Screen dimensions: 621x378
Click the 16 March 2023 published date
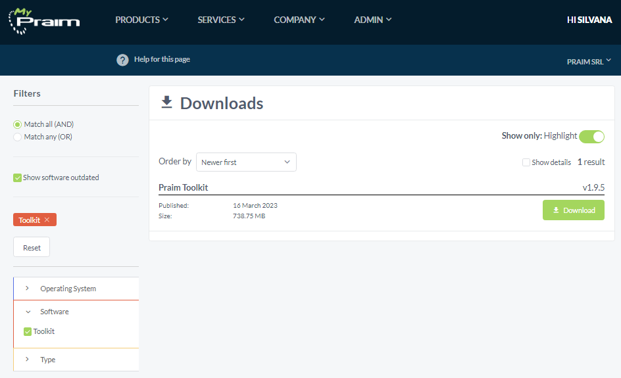[255, 205]
